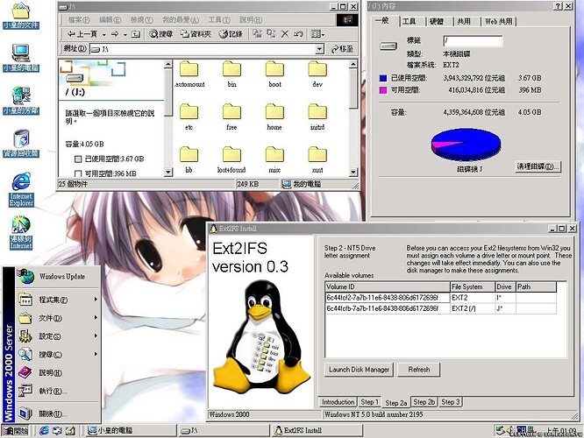This screenshot has height=438, width=584.
Task: Click the disk usage pie chart
Action: tap(466, 144)
